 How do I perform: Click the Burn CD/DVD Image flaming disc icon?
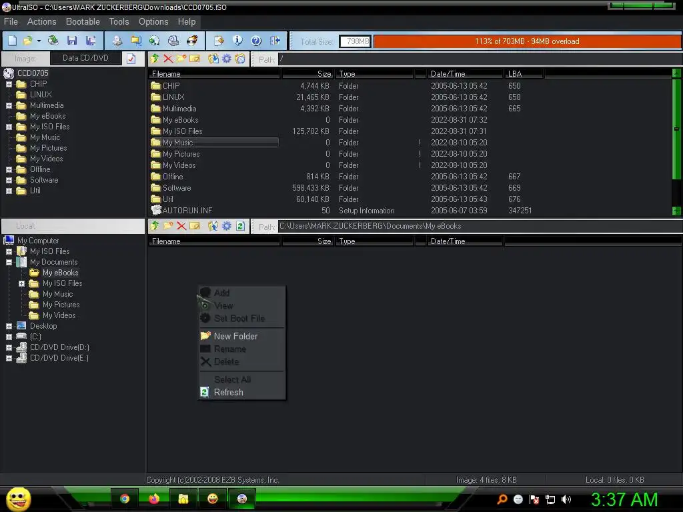[192, 41]
